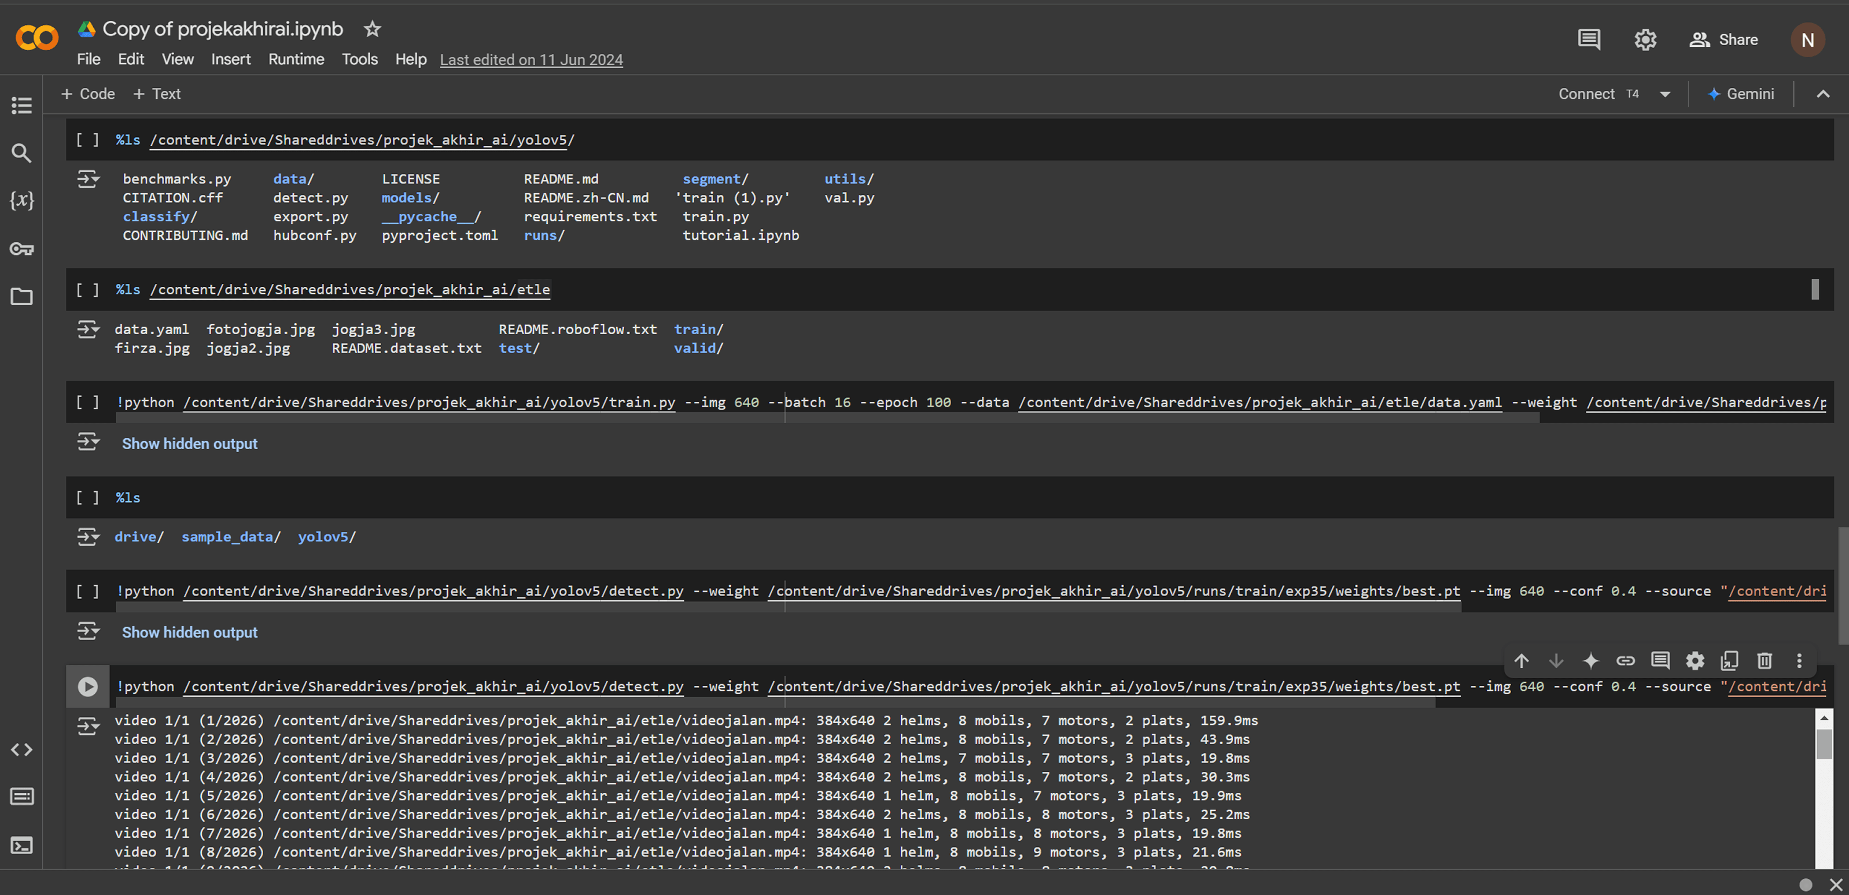
Task: Toggle output of yolov5 listing cell
Action: coord(87,179)
